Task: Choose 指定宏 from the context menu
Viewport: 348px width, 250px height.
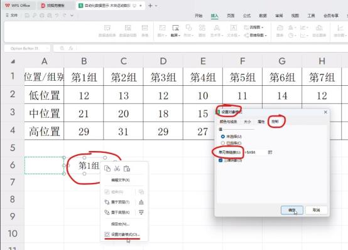Action: click(120, 224)
